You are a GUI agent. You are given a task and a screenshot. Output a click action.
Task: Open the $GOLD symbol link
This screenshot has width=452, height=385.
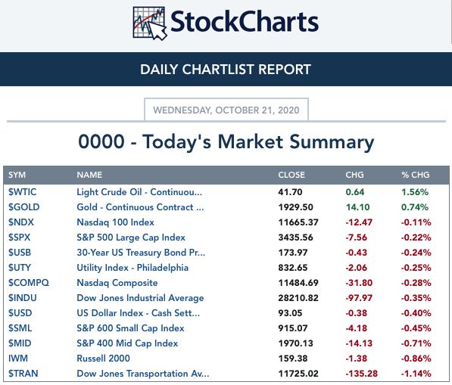coord(23,207)
